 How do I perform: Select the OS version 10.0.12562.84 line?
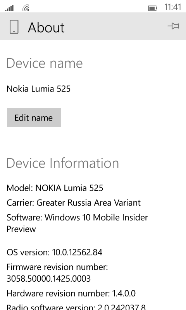(54, 252)
